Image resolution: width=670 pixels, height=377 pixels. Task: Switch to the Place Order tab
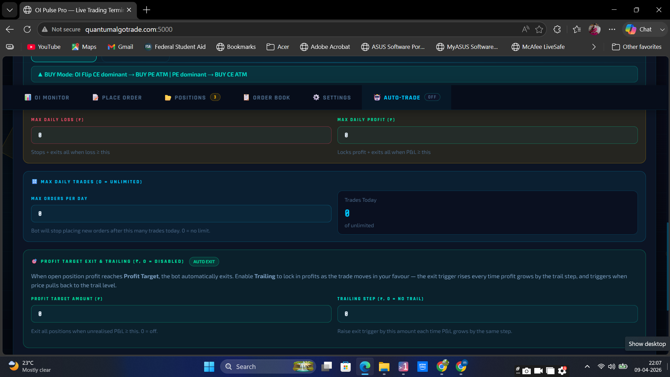coord(117,97)
